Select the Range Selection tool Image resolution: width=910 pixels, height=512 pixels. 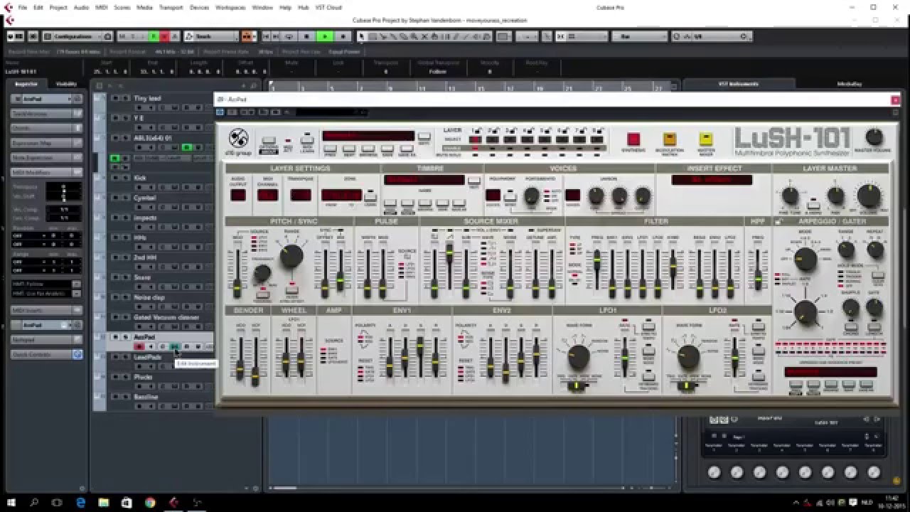372,36
